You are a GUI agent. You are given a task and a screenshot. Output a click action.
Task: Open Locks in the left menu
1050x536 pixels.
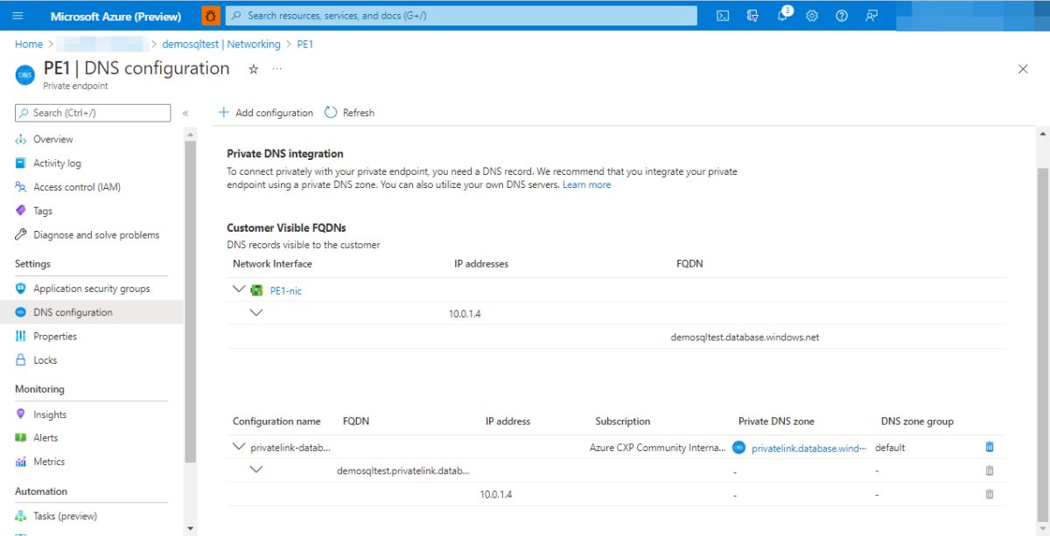pyautogui.click(x=45, y=359)
